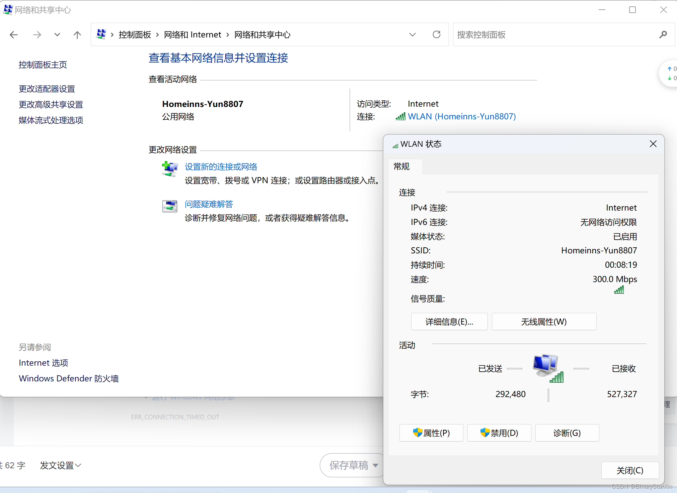Image resolution: width=677 pixels, height=493 pixels.
Task: Open the address bar history dropdown
Action: pyautogui.click(x=412, y=35)
